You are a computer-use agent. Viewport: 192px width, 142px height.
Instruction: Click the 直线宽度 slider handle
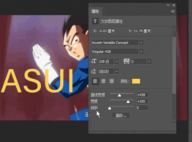(x=119, y=95)
